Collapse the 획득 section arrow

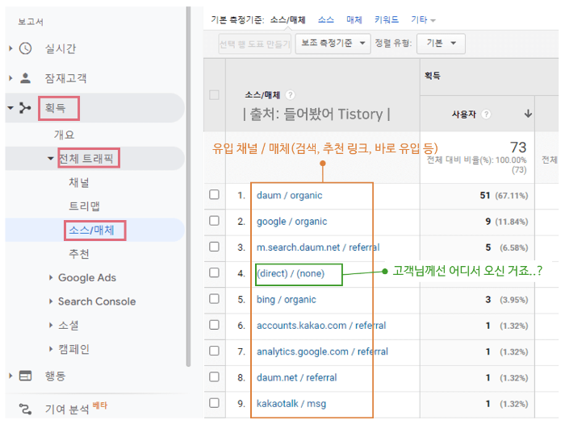point(10,108)
